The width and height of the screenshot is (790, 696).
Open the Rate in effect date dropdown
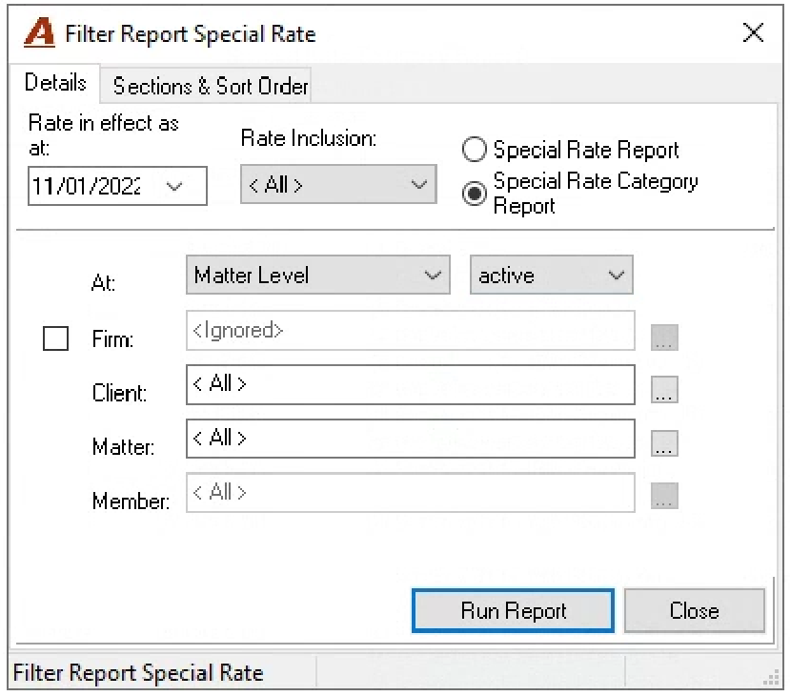point(174,186)
